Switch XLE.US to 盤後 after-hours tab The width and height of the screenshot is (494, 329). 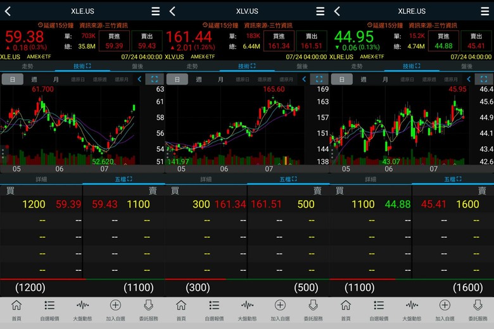tap(137, 66)
